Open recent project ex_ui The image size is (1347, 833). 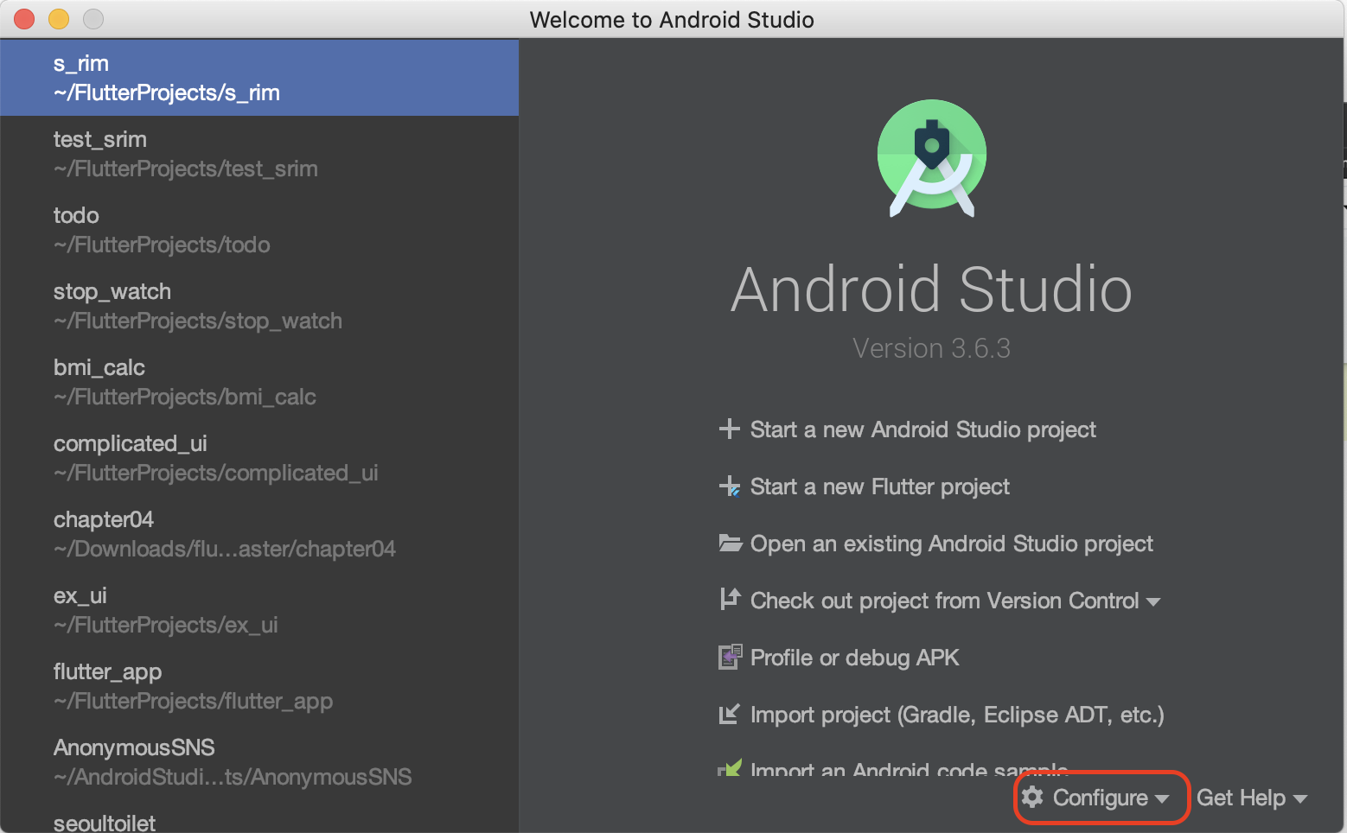259,610
